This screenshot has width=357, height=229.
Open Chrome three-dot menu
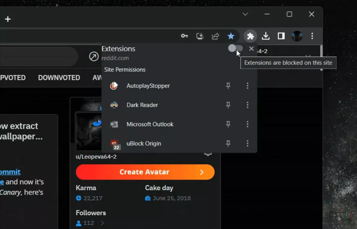pyautogui.click(x=312, y=36)
